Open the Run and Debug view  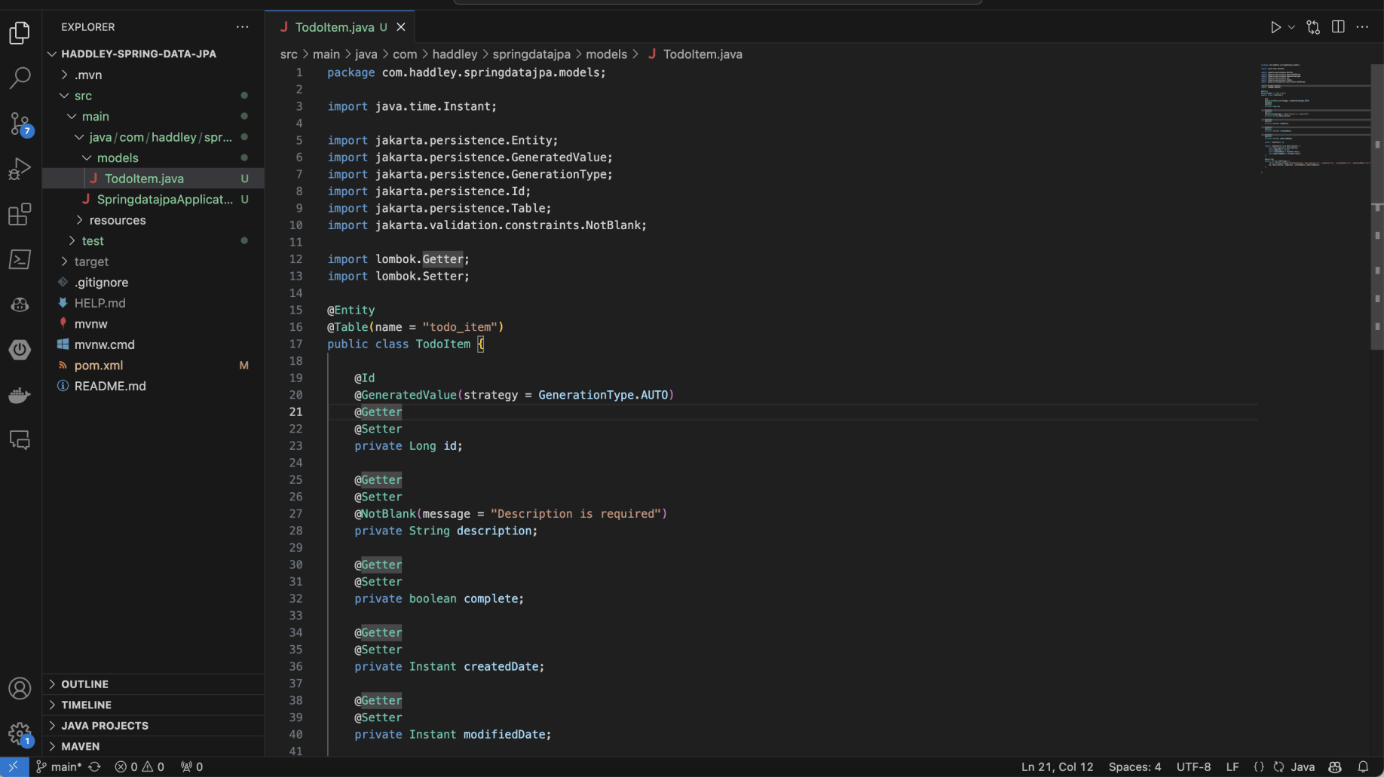[x=20, y=169]
